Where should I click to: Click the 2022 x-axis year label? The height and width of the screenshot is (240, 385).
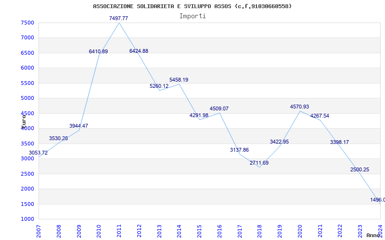tap(340, 231)
